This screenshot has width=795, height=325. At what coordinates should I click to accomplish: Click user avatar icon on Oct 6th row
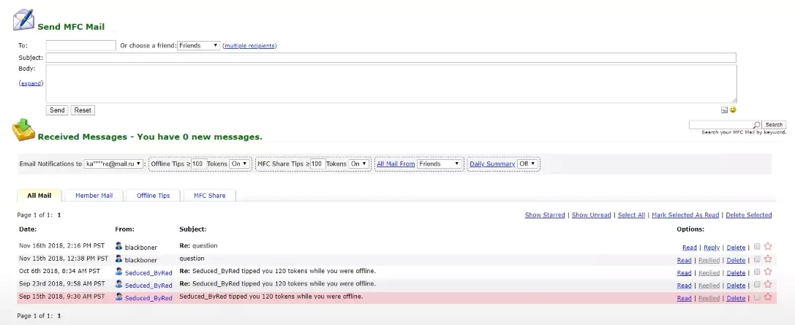(x=118, y=272)
